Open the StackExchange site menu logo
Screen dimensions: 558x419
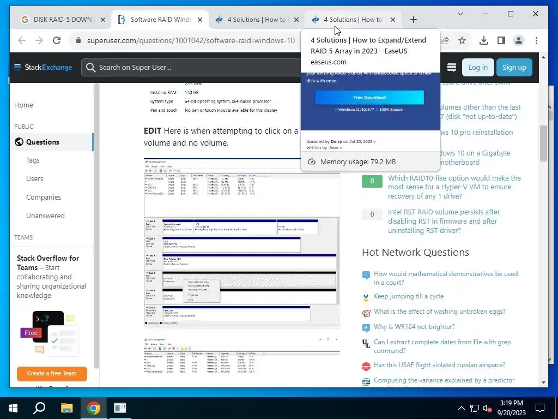43,67
